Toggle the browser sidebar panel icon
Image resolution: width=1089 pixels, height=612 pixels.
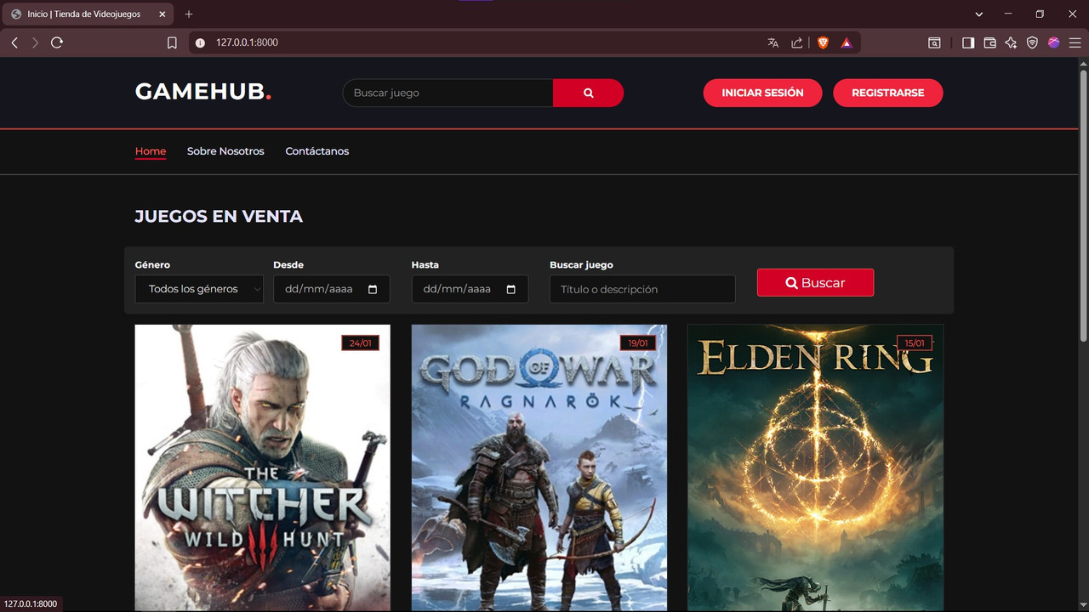pos(968,42)
